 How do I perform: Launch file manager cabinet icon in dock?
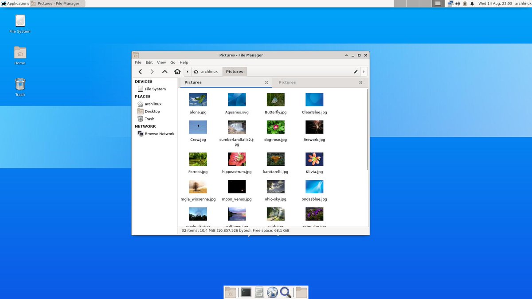point(259,292)
